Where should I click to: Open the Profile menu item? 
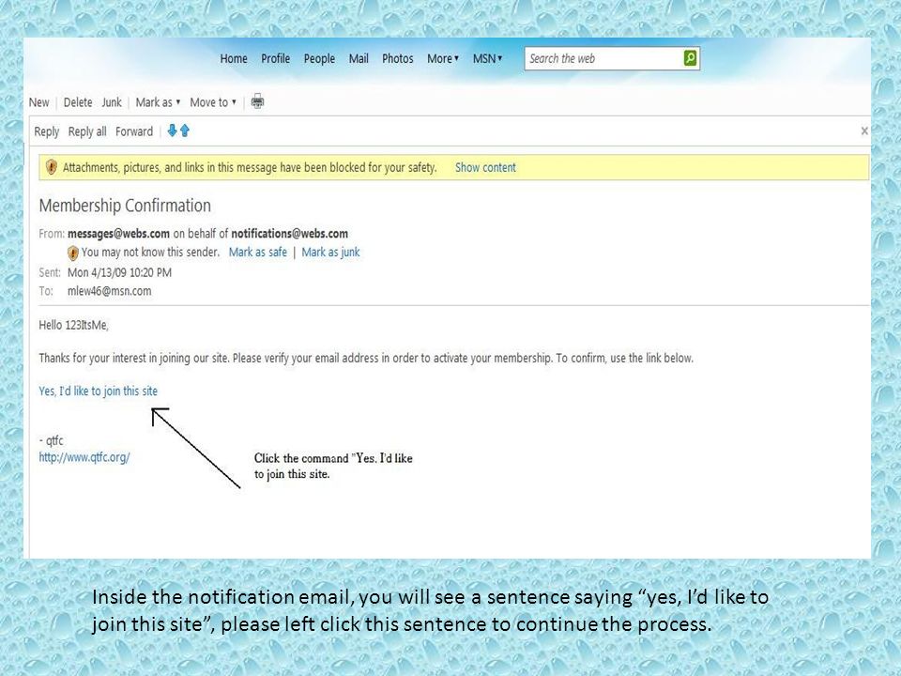(275, 58)
